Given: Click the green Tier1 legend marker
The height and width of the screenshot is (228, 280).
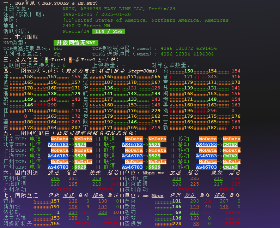Looking at the screenshot, I should 46,60.
